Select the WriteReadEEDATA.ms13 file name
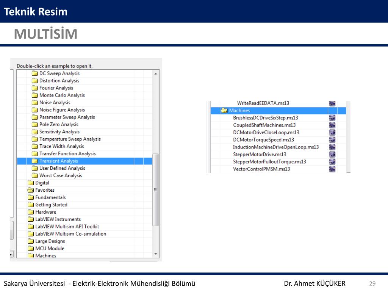388x291 pixels. pyautogui.click(x=263, y=103)
